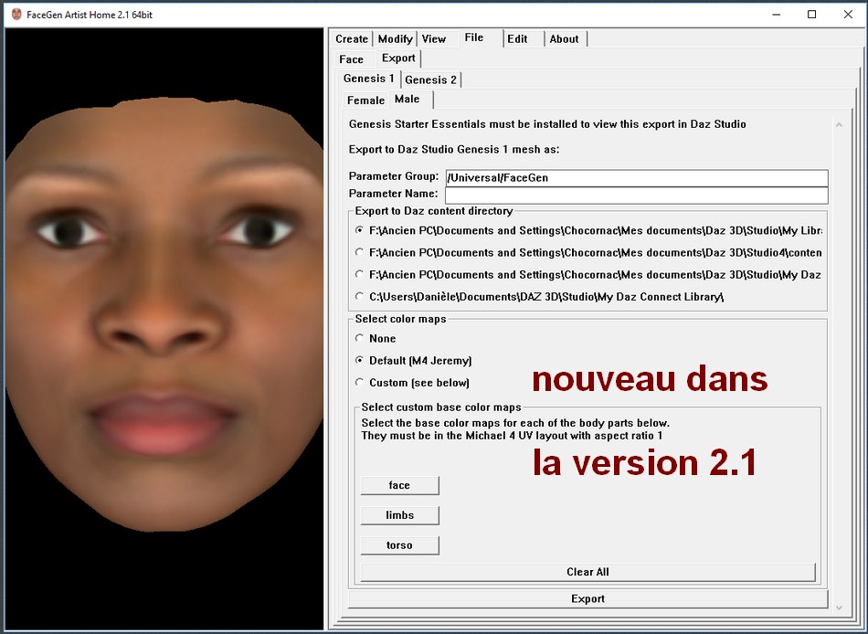Image resolution: width=868 pixels, height=634 pixels.
Task: Select the My Daz Connect Library radio button
Action: point(360,296)
